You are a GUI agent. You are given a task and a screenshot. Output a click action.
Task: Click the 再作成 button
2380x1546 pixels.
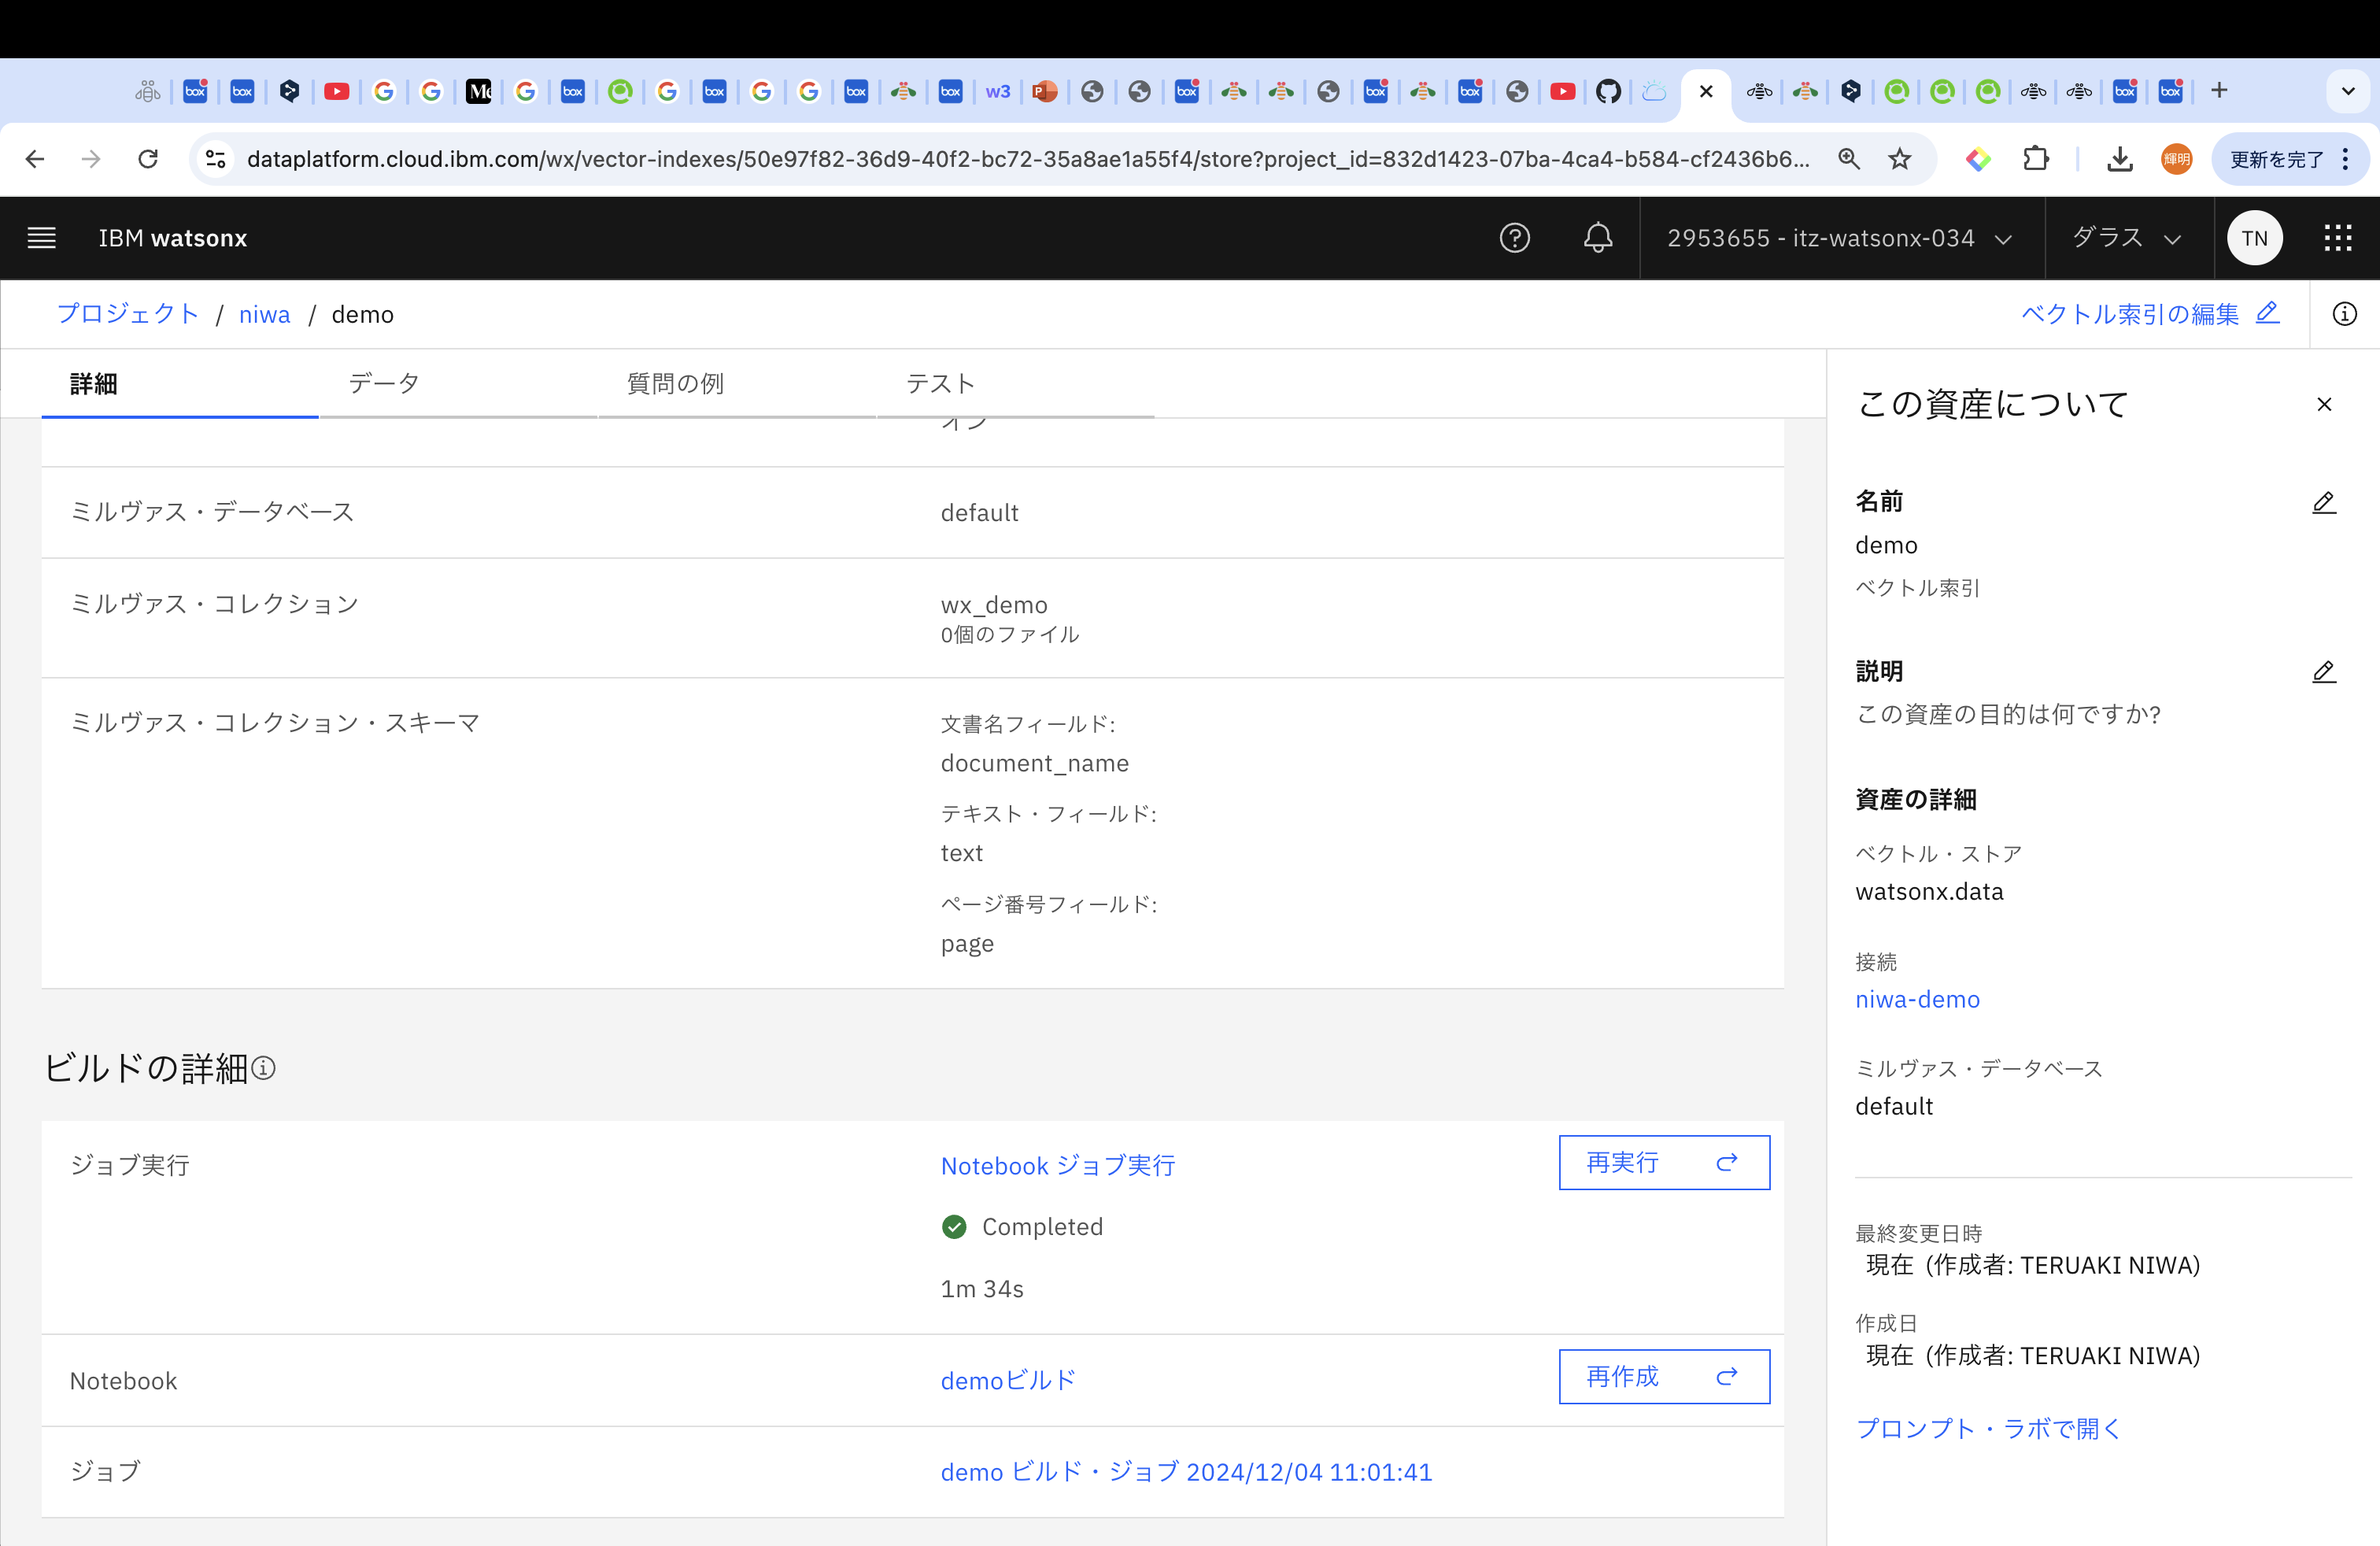pos(1663,1377)
